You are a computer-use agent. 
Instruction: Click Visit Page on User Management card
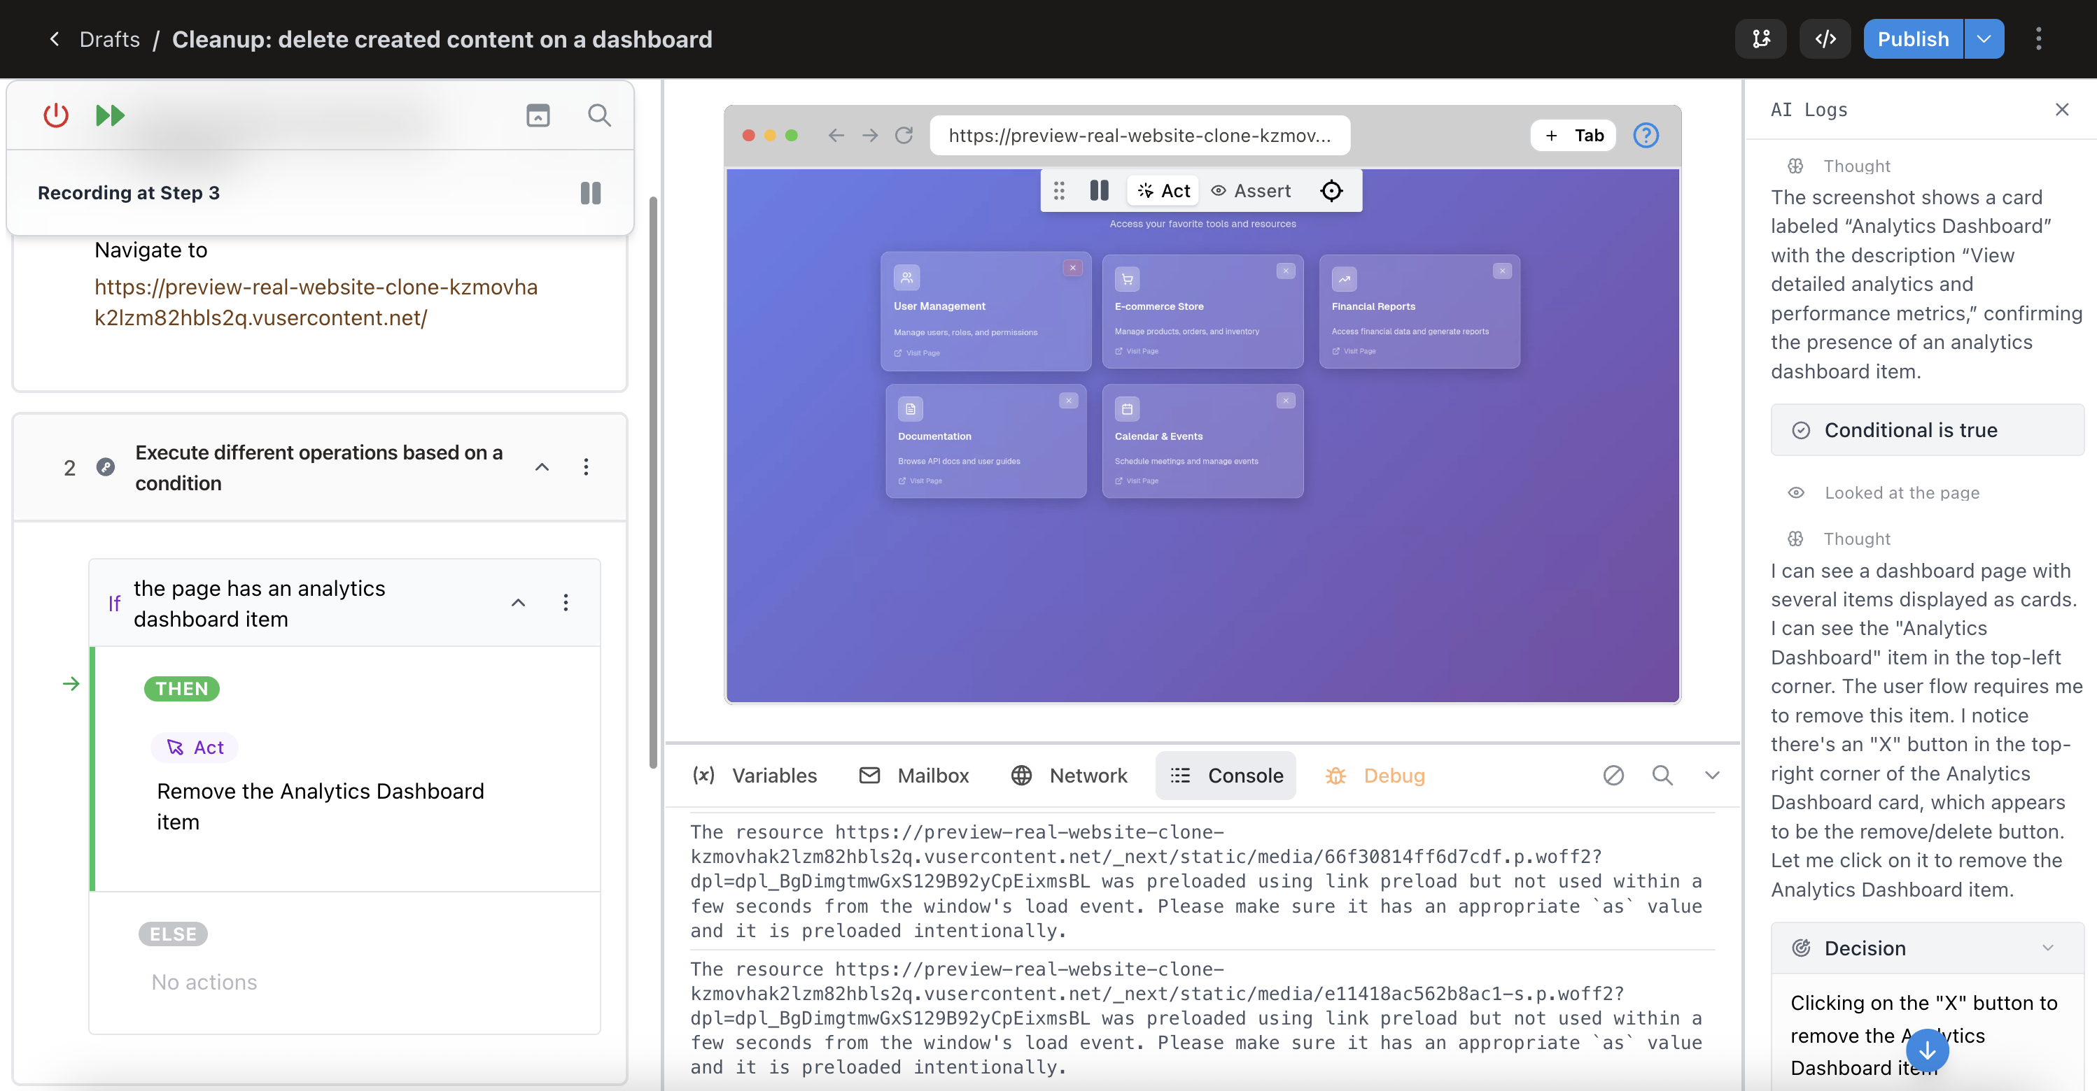click(x=917, y=353)
